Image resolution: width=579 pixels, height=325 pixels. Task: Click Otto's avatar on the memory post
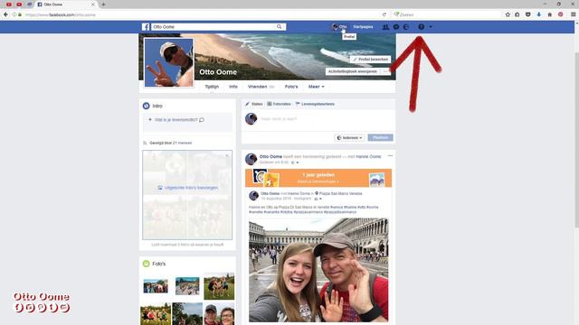[x=252, y=159]
